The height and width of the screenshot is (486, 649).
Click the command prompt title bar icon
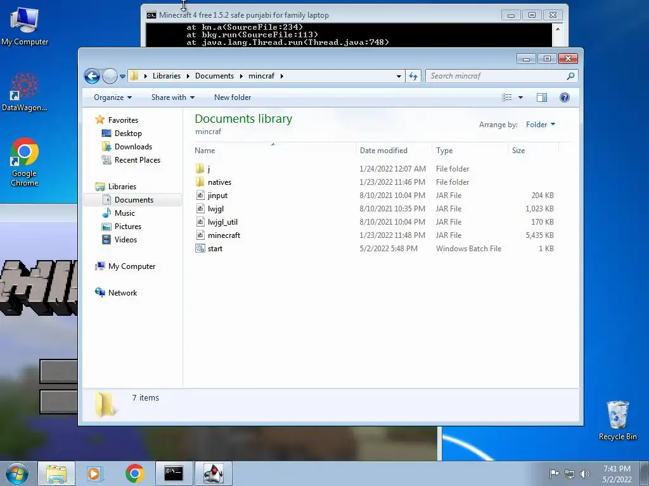(x=151, y=15)
